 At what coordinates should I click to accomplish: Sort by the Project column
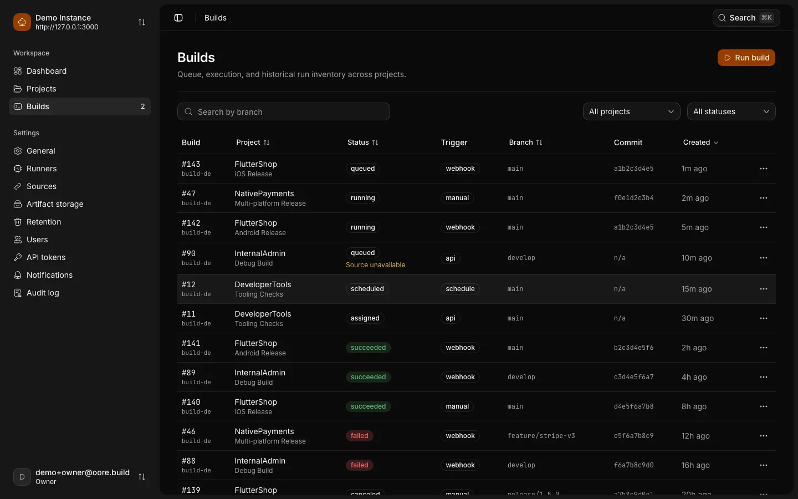(x=253, y=142)
